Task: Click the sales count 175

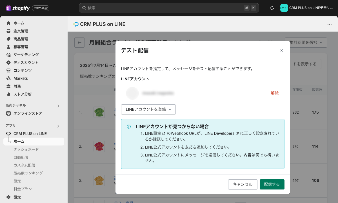Action: tap(315, 112)
